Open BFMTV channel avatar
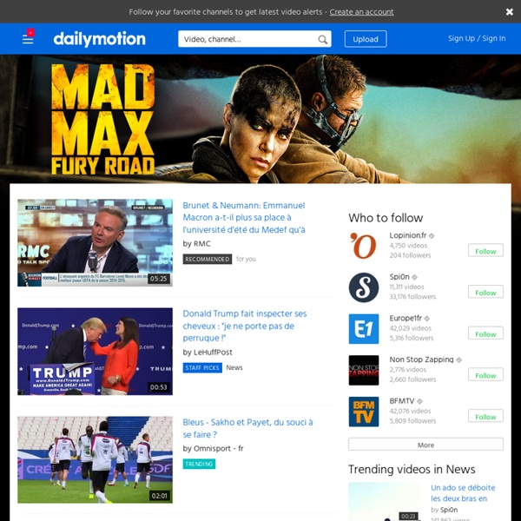The image size is (521, 521). click(x=363, y=411)
